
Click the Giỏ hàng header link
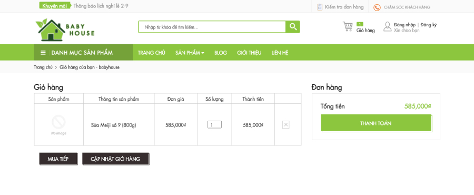[x=366, y=30]
